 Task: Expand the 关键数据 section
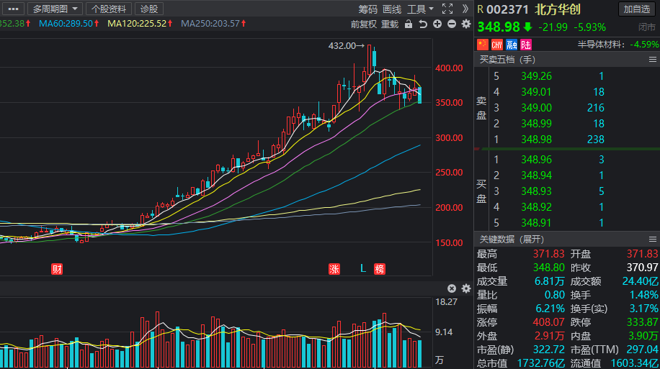(512, 240)
